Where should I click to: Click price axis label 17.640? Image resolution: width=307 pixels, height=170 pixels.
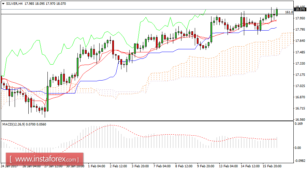(x=300, y=41)
